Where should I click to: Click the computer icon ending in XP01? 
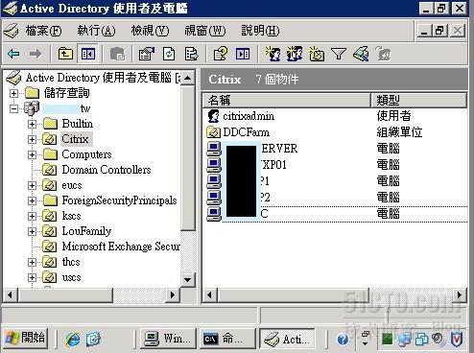point(214,165)
